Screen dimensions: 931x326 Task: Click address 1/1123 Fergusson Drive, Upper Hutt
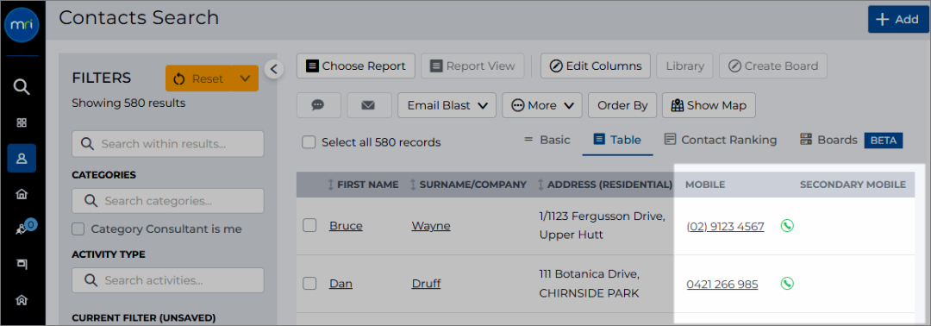pos(601,226)
